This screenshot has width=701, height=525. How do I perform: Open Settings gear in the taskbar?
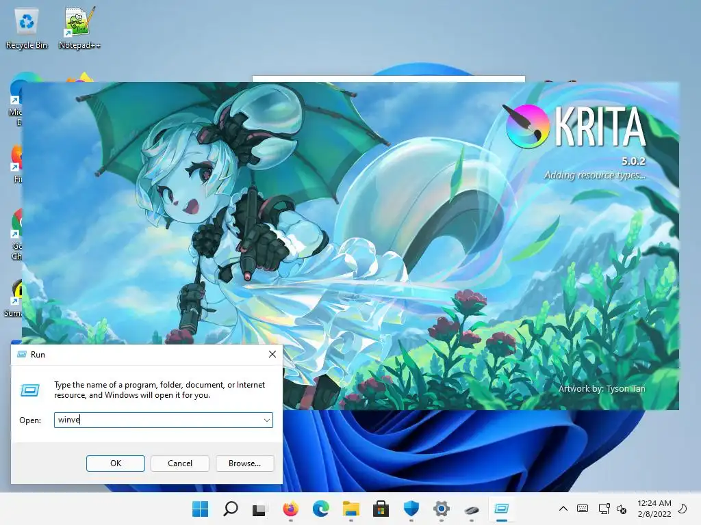click(x=442, y=509)
